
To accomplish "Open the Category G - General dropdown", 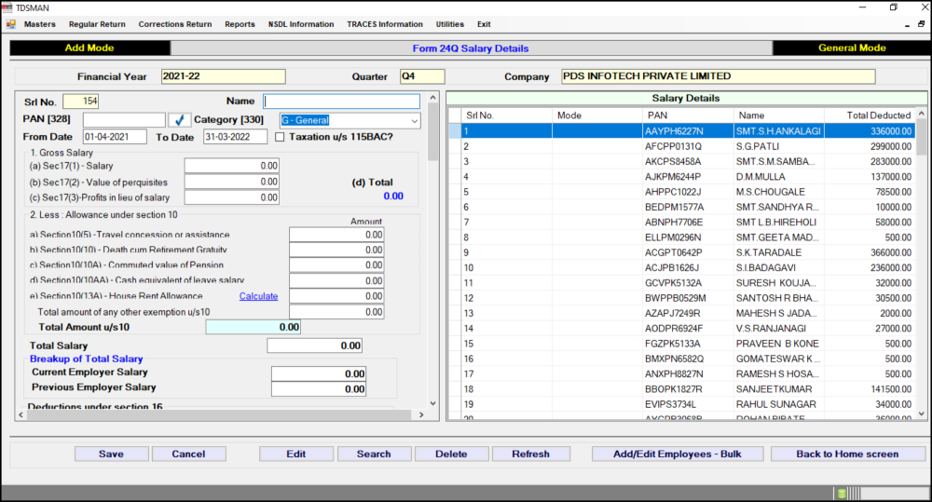I will point(414,120).
